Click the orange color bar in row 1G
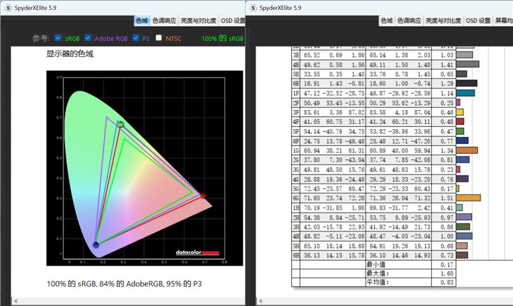Image resolution: width=513 pixels, height=306 pixels. click(467, 150)
